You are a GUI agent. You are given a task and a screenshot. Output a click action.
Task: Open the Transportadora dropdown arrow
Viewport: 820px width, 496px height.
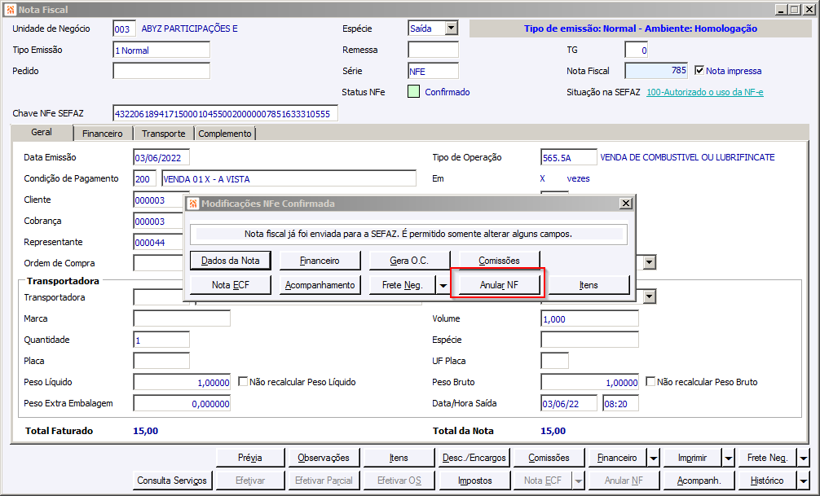point(650,297)
